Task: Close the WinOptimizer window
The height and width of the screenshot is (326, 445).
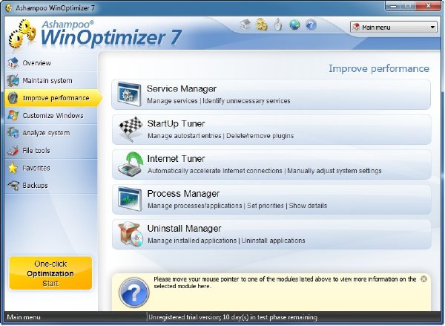Action: [x=429, y=6]
